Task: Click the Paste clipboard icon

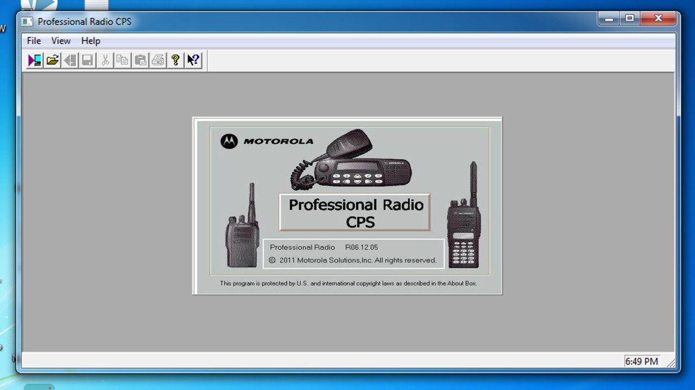Action: click(x=140, y=60)
